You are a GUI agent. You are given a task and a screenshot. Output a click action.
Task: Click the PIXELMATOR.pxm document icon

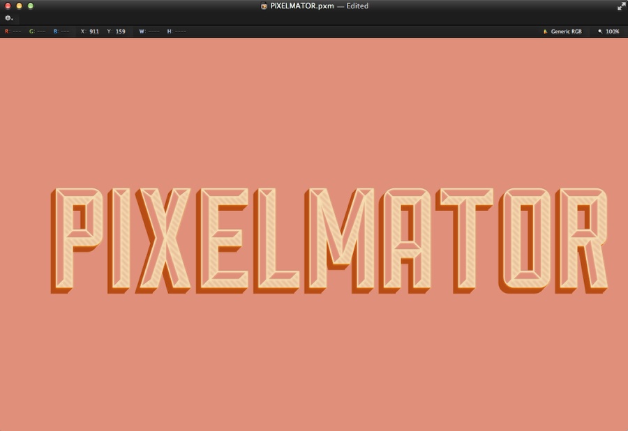[264, 6]
